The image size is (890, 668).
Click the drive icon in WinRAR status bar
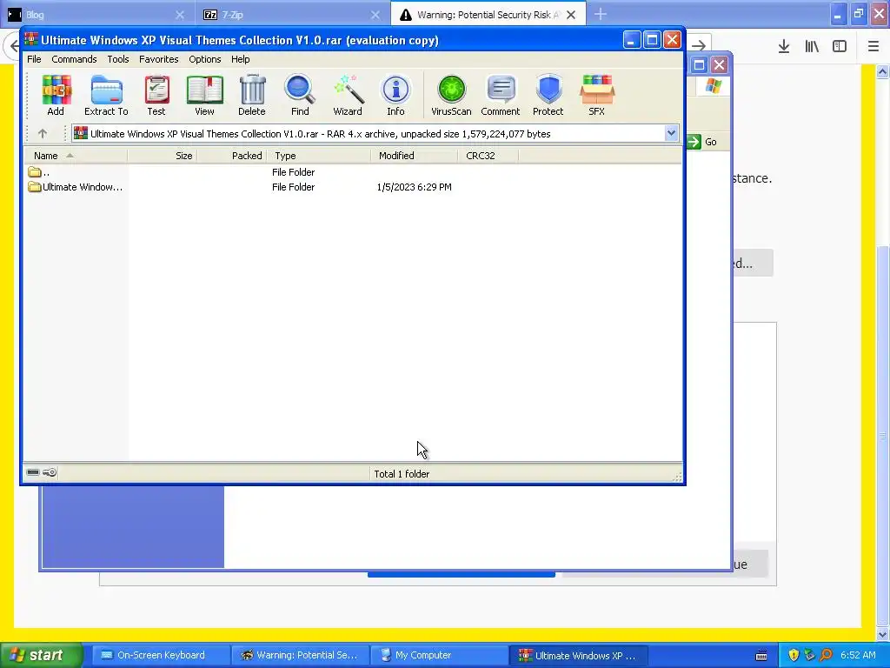(33, 472)
